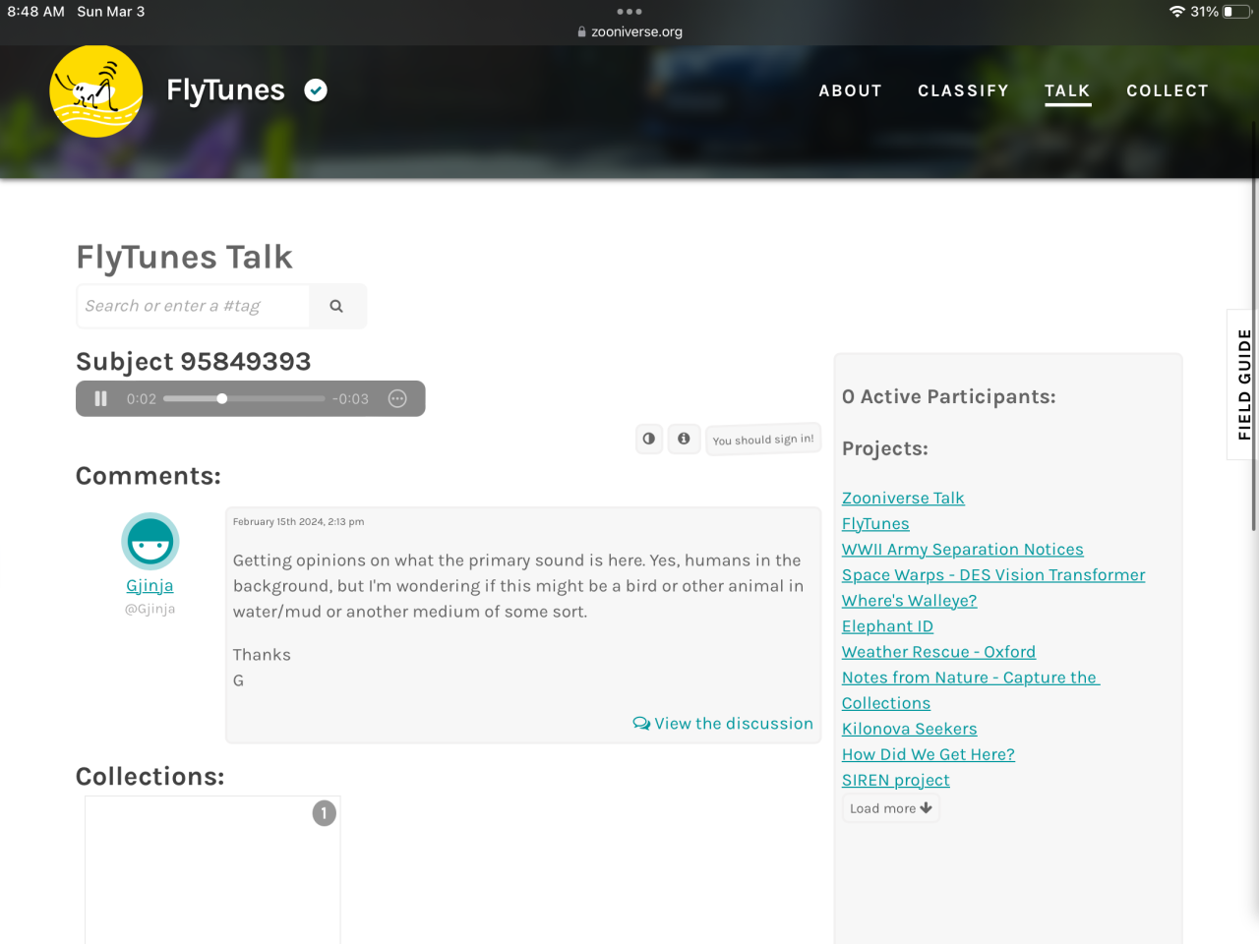The image size is (1259, 944).
Task: Open the COLLECT navigation tab
Action: tap(1168, 90)
